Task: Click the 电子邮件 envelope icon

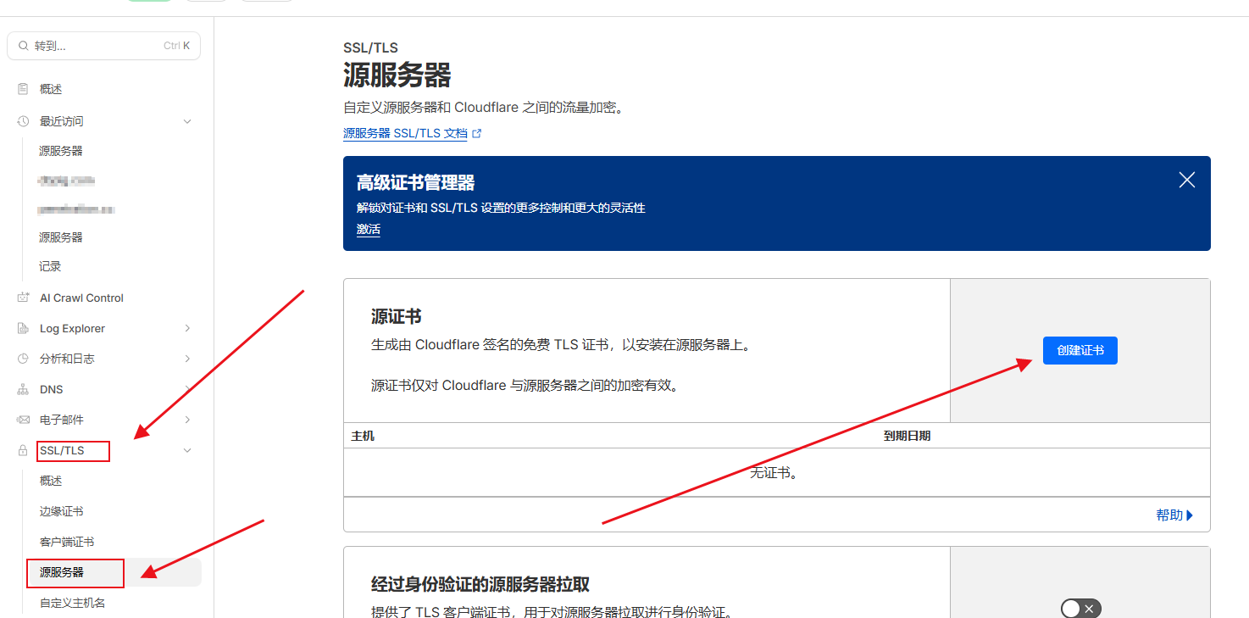Action: (23, 420)
